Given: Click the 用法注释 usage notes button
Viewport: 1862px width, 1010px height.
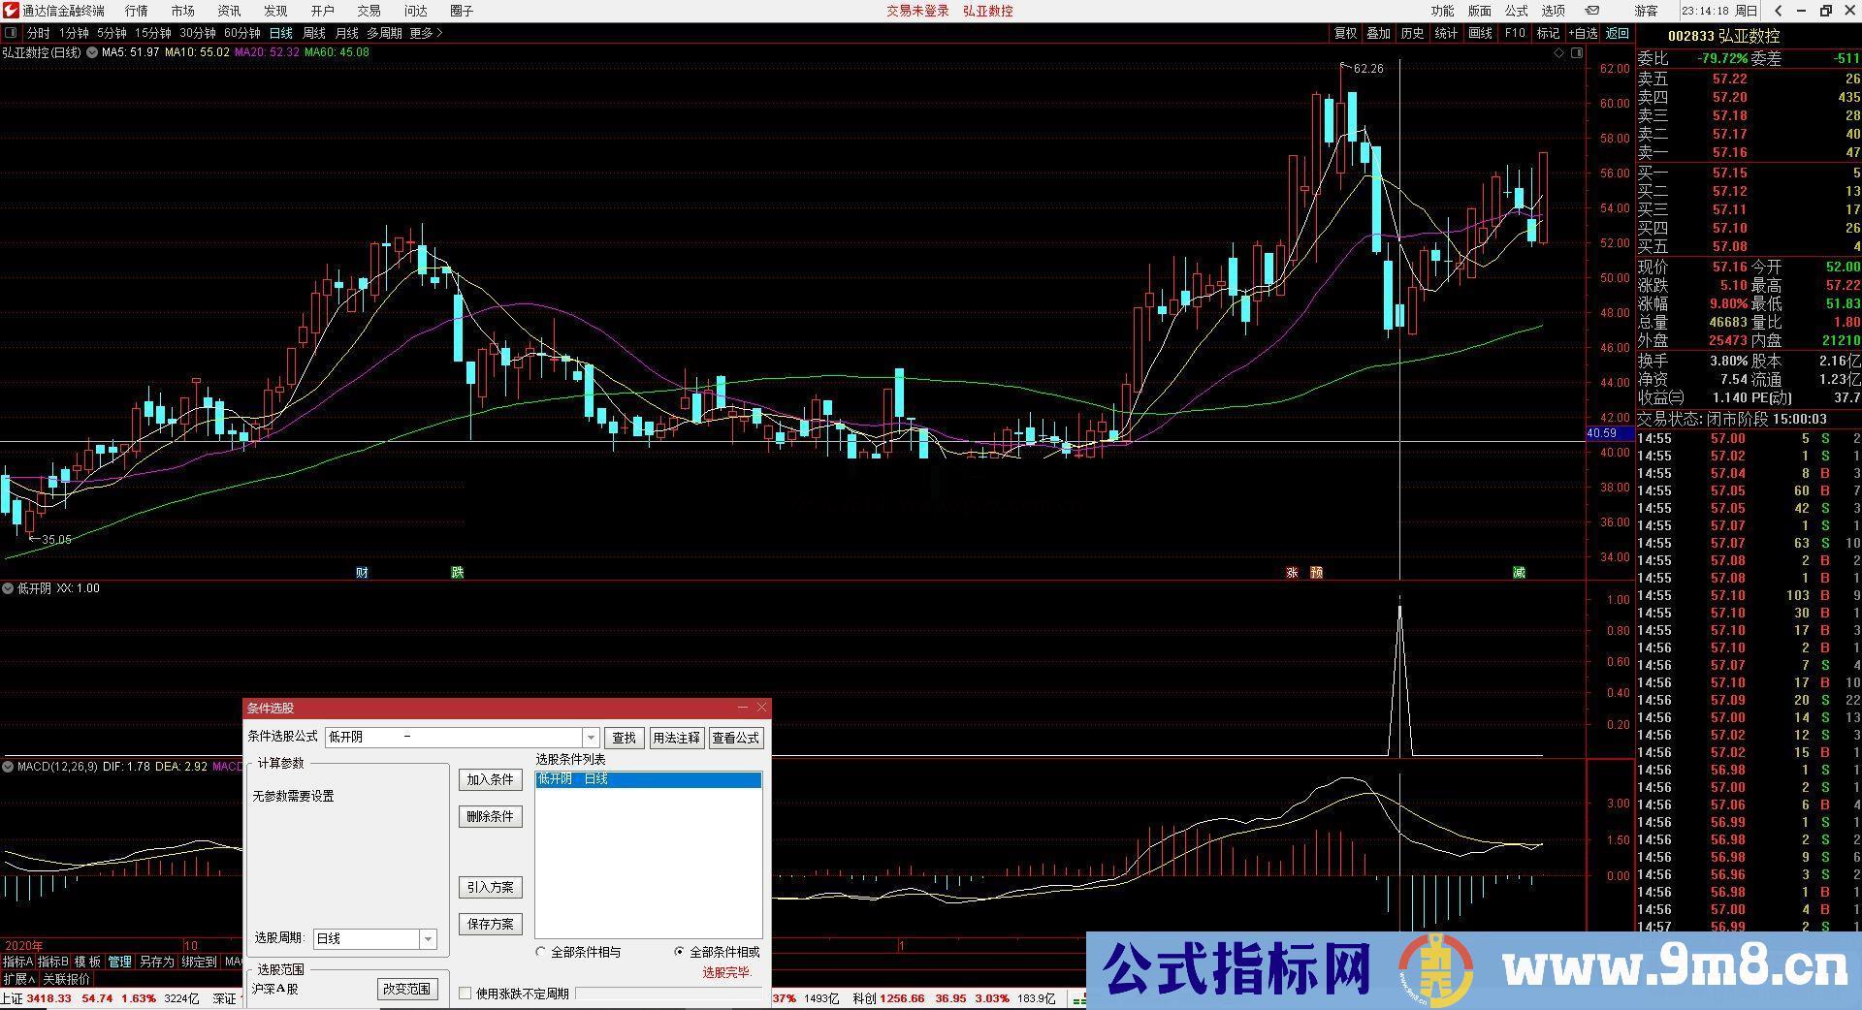Looking at the screenshot, I should click(677, 738).
